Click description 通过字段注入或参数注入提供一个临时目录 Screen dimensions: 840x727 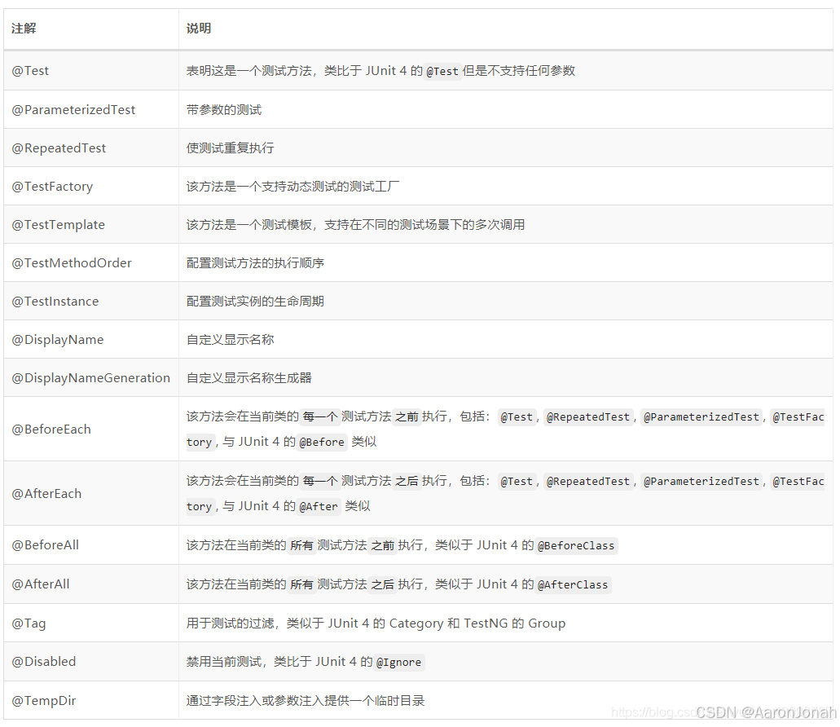(306, 701)
